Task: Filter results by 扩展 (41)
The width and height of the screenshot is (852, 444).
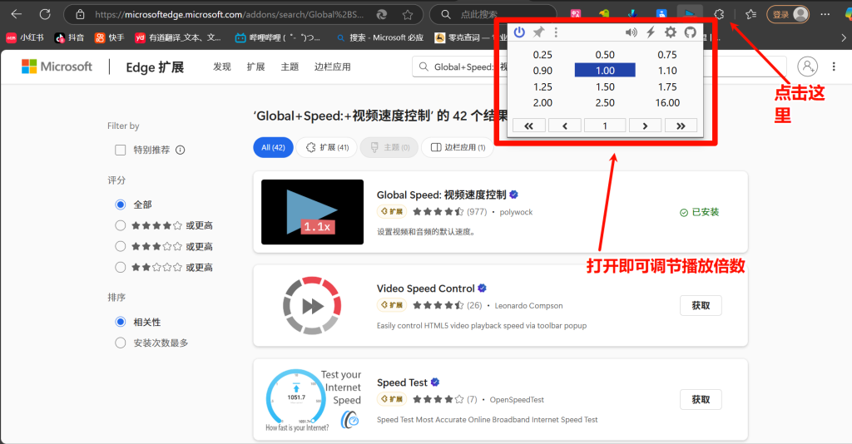Action: (326, 147)
